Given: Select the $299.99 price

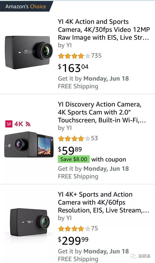Looking at the screenshot, I should [73, 241].
